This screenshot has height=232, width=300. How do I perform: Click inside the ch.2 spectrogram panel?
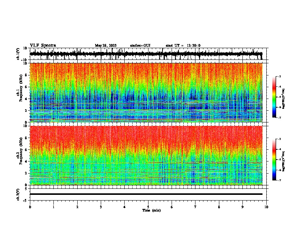146,155
